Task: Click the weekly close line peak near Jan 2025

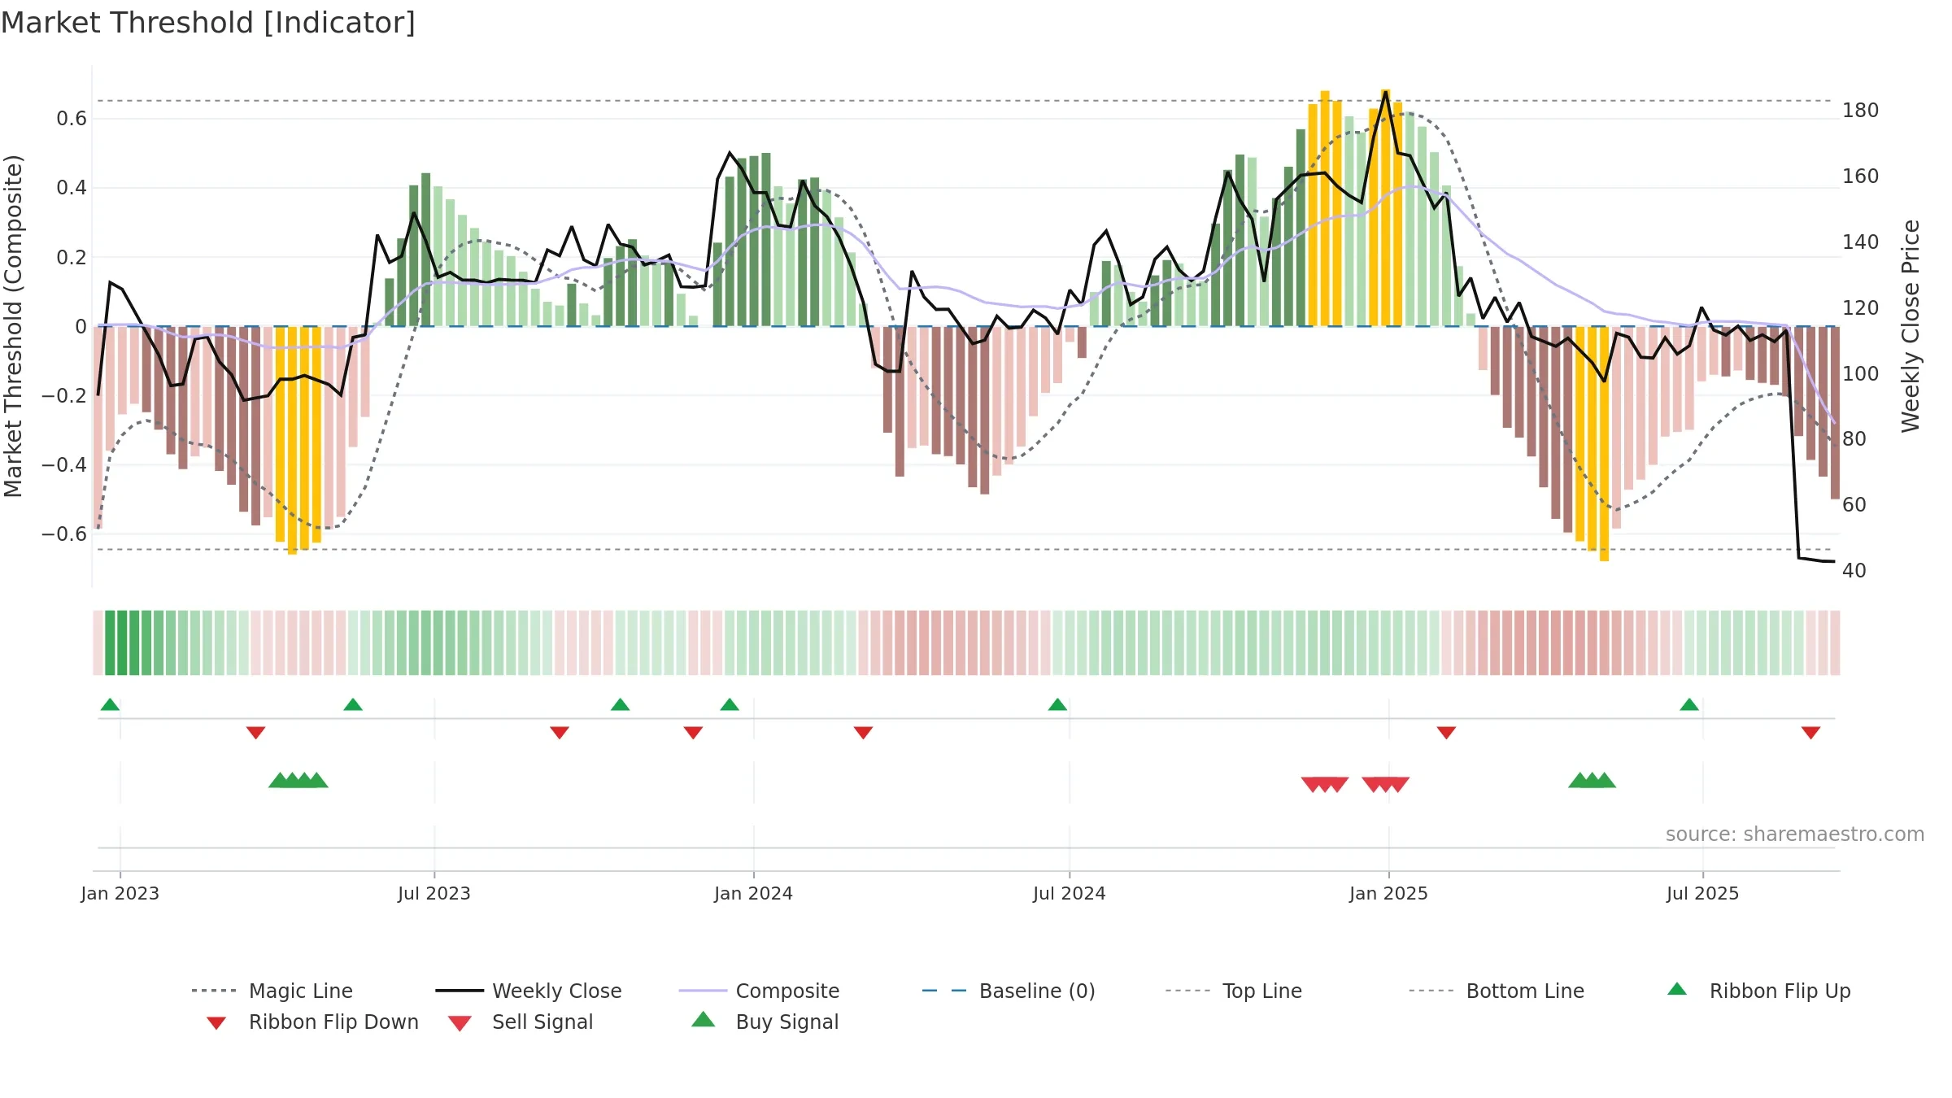Action: point(1386,92)
